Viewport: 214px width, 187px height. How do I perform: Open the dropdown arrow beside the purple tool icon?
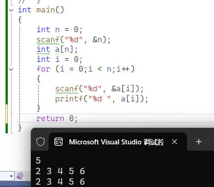coord(11,176)
